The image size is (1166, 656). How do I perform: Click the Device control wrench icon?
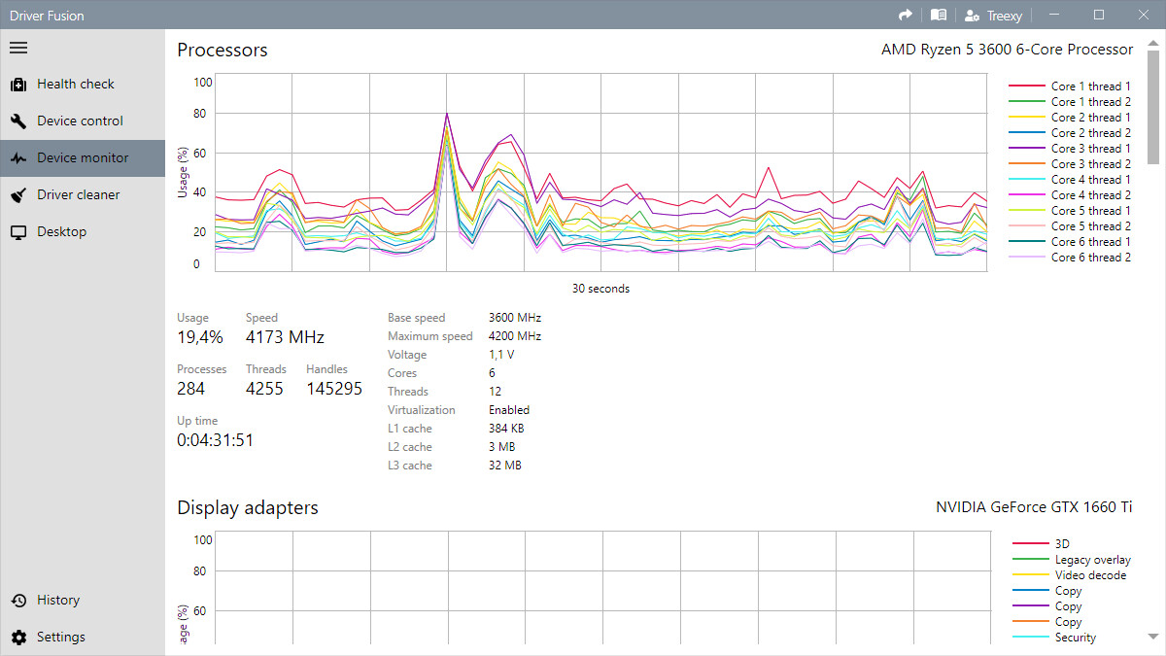tap(18, 121)
